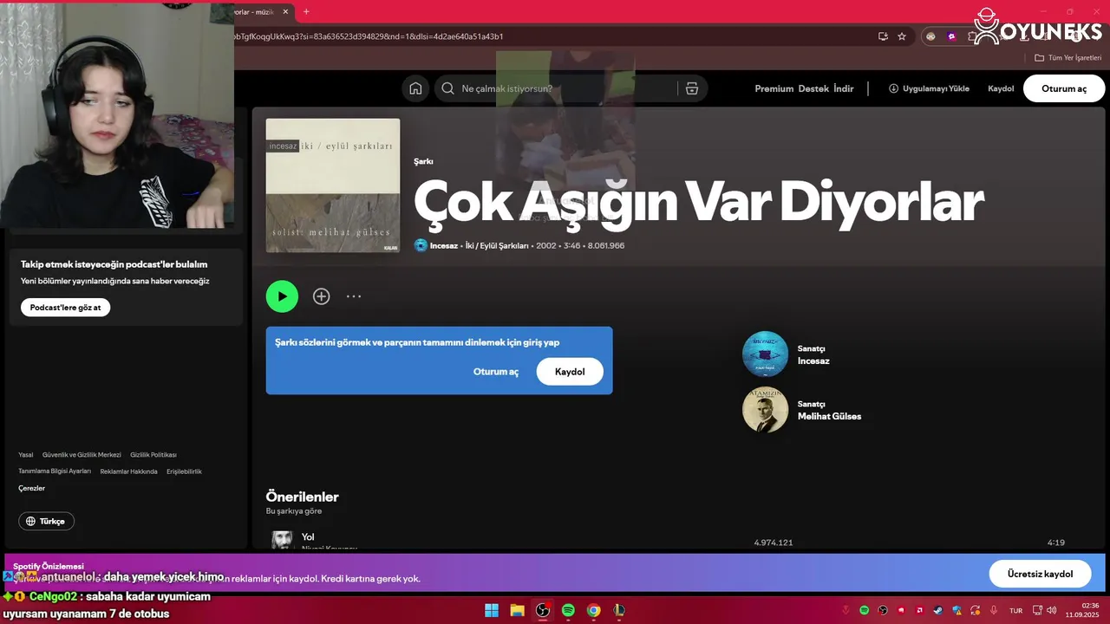Open the three-dot more options menu

[354, 296]
